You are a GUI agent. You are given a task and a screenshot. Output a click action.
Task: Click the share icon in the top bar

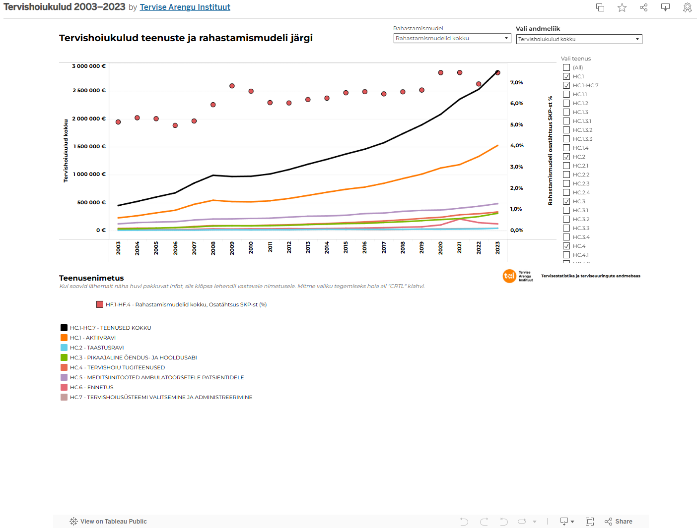(x=643, y=7)
